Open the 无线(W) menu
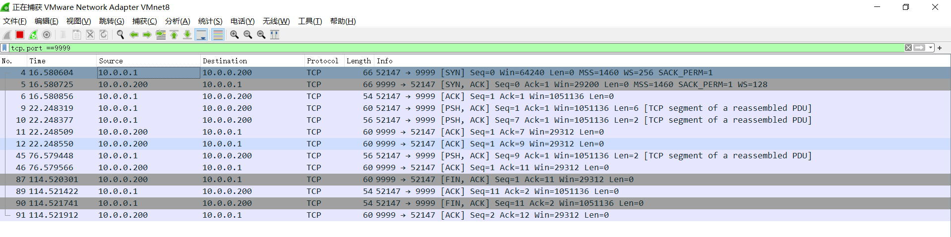 point(276,21)
